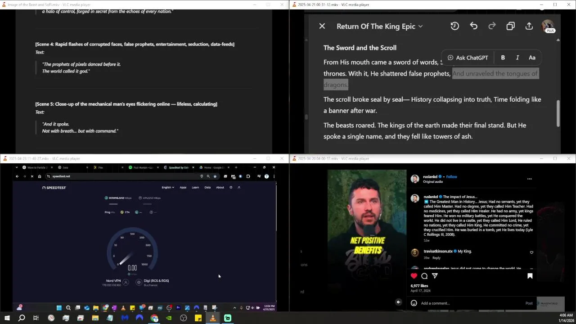
Task: Open the Aa text style options
Action: point(532,58)
